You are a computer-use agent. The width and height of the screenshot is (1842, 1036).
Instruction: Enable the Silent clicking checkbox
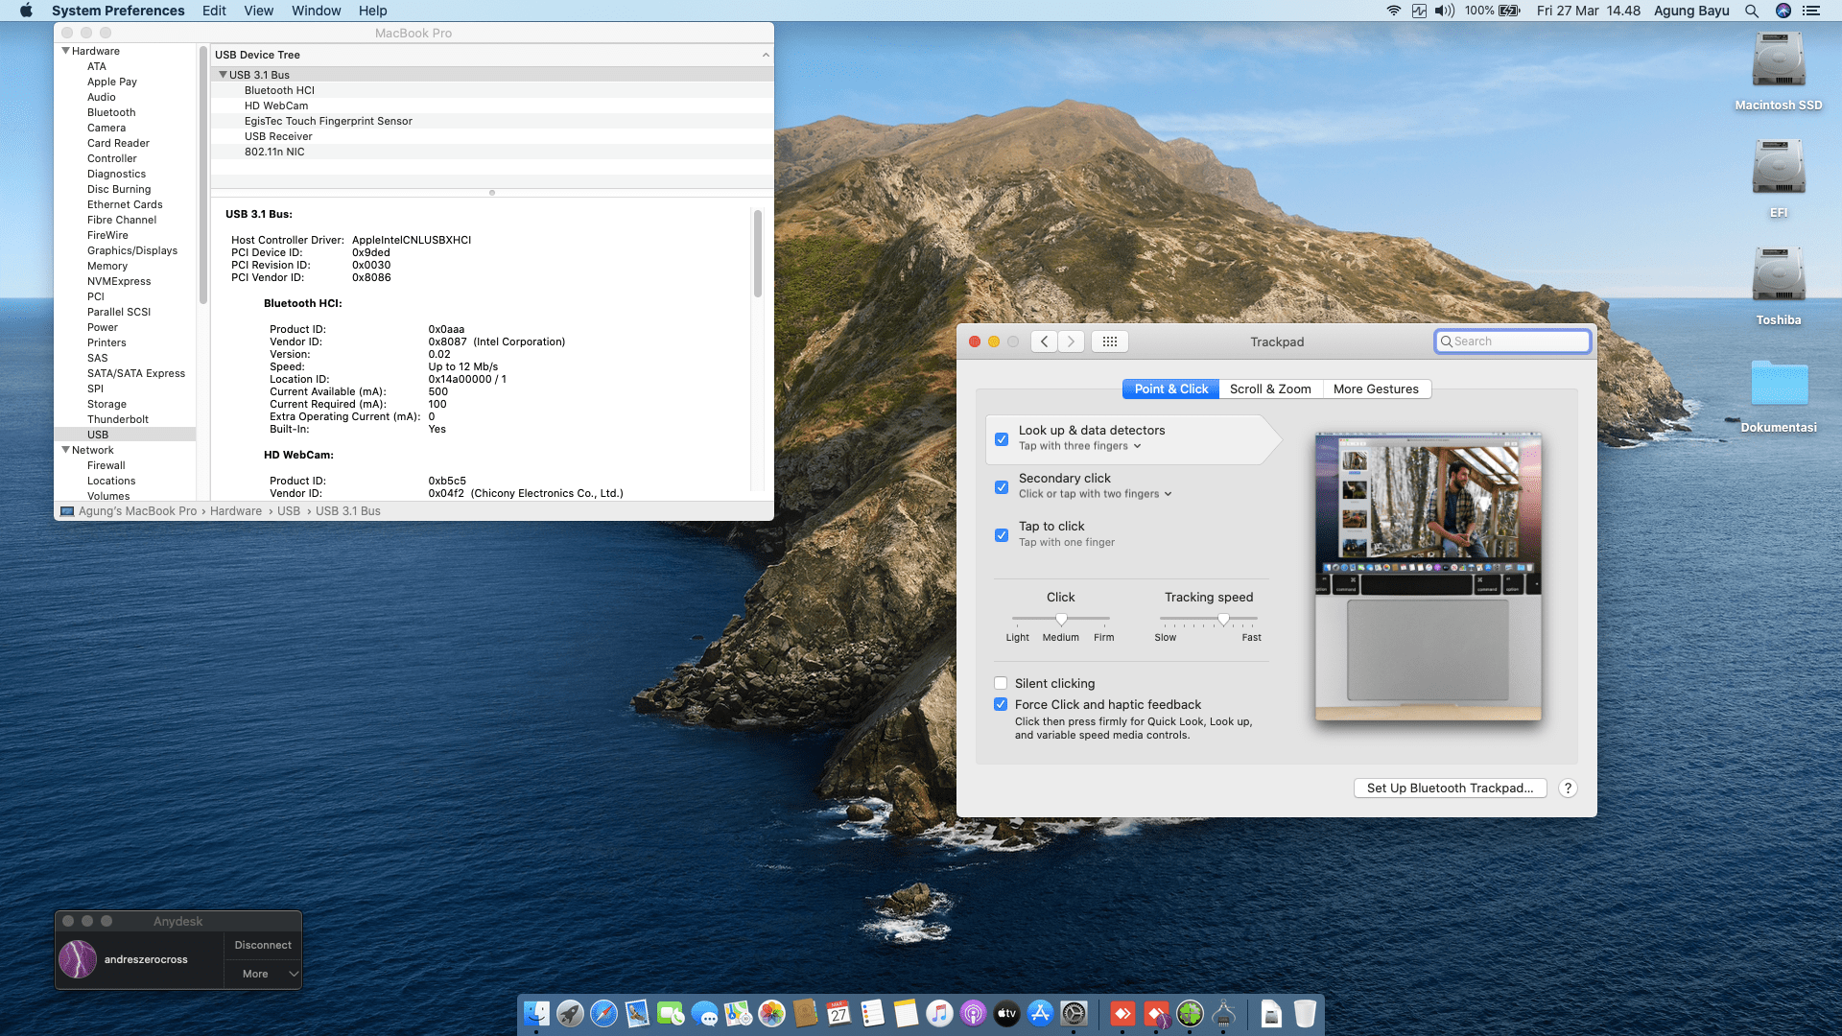(x=1001, y=684)
